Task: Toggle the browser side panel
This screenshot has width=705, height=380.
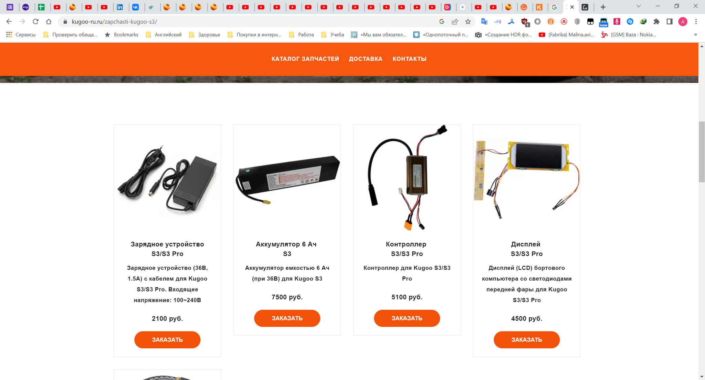Action: tap(670, 22)
